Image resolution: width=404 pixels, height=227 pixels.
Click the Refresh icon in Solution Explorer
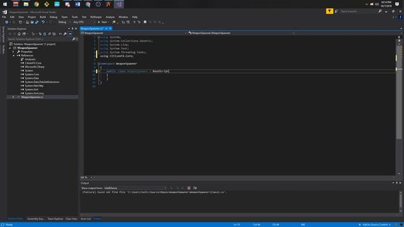click(45, 34)
